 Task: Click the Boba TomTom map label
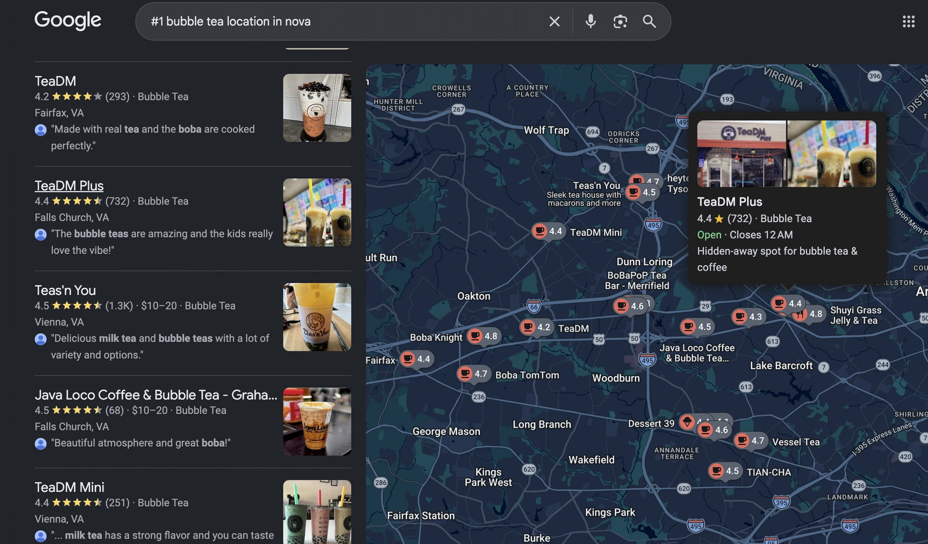click(x=527, y=375)
